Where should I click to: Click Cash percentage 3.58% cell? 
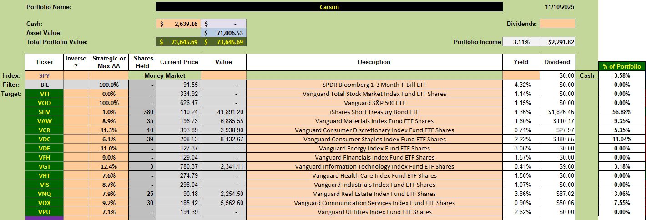coord(621,75)
